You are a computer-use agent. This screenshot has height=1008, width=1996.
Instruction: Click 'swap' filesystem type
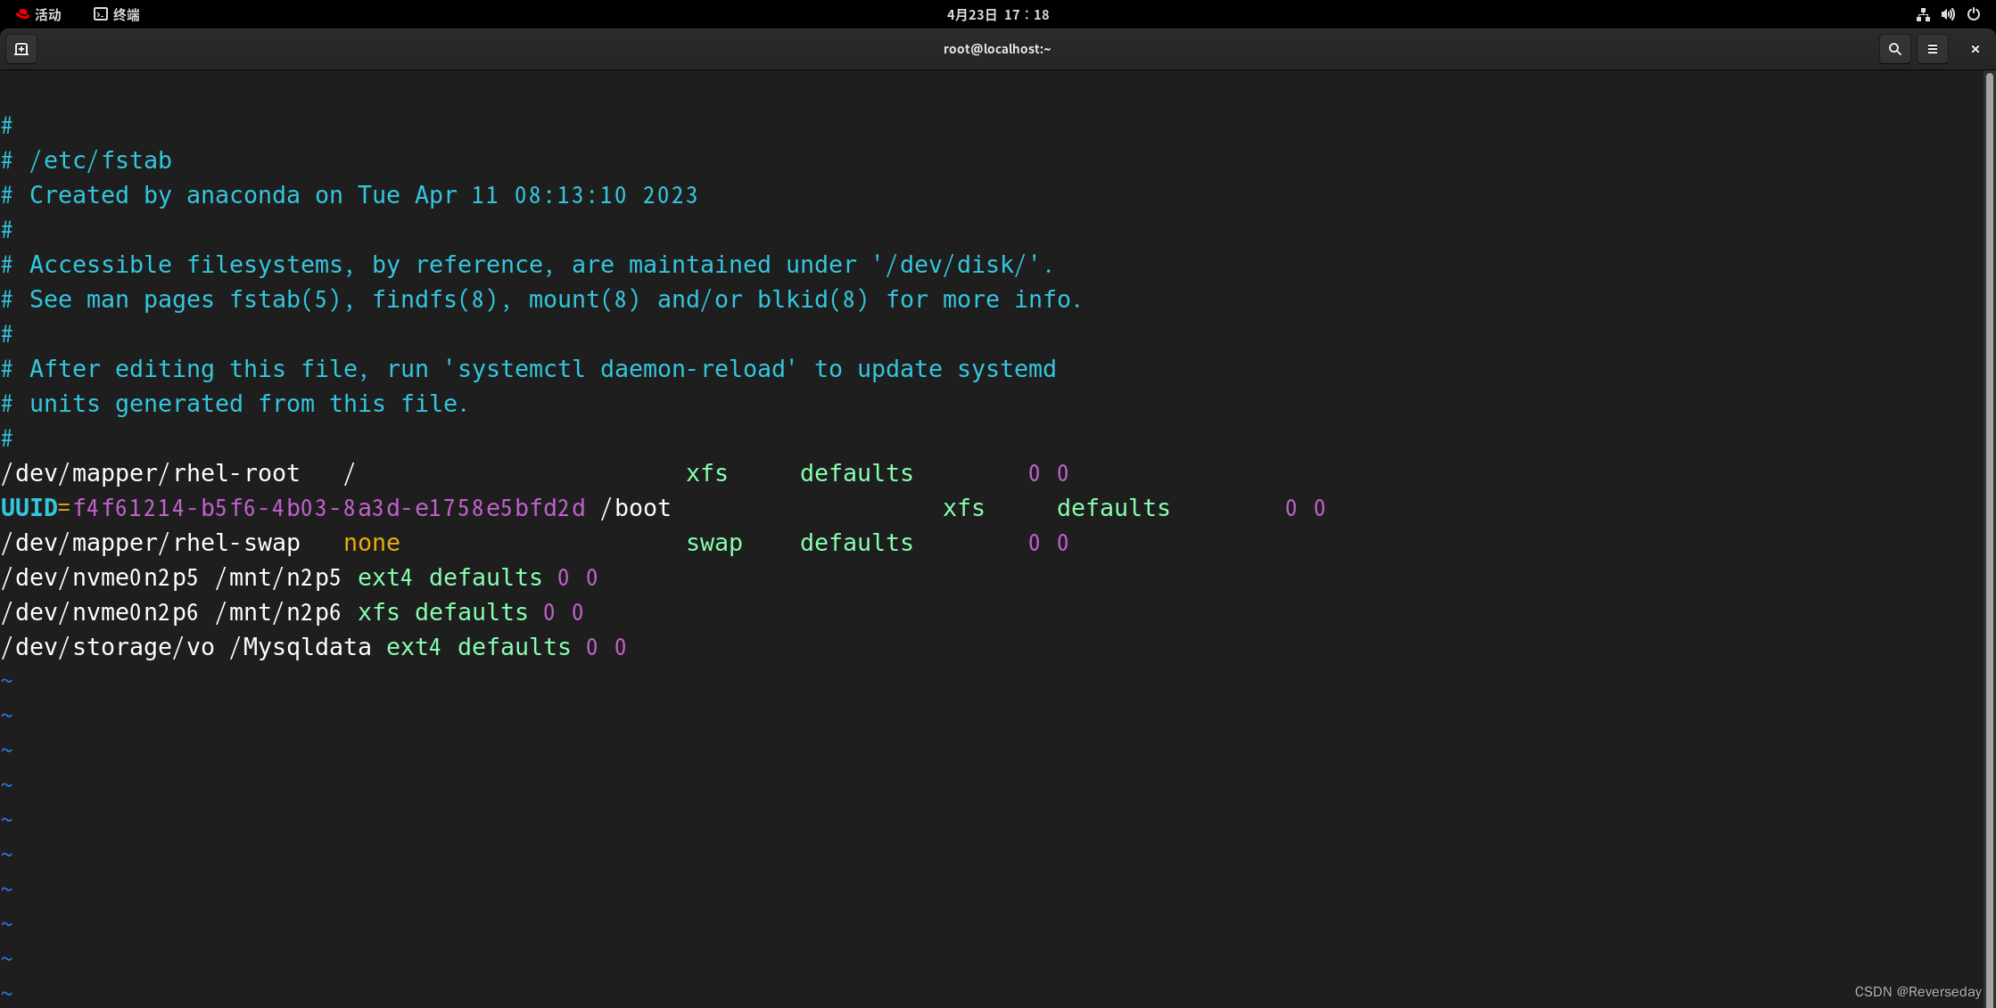(714, 543)
